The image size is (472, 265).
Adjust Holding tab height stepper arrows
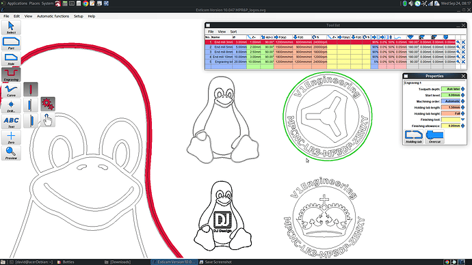[x=462, y=113]
